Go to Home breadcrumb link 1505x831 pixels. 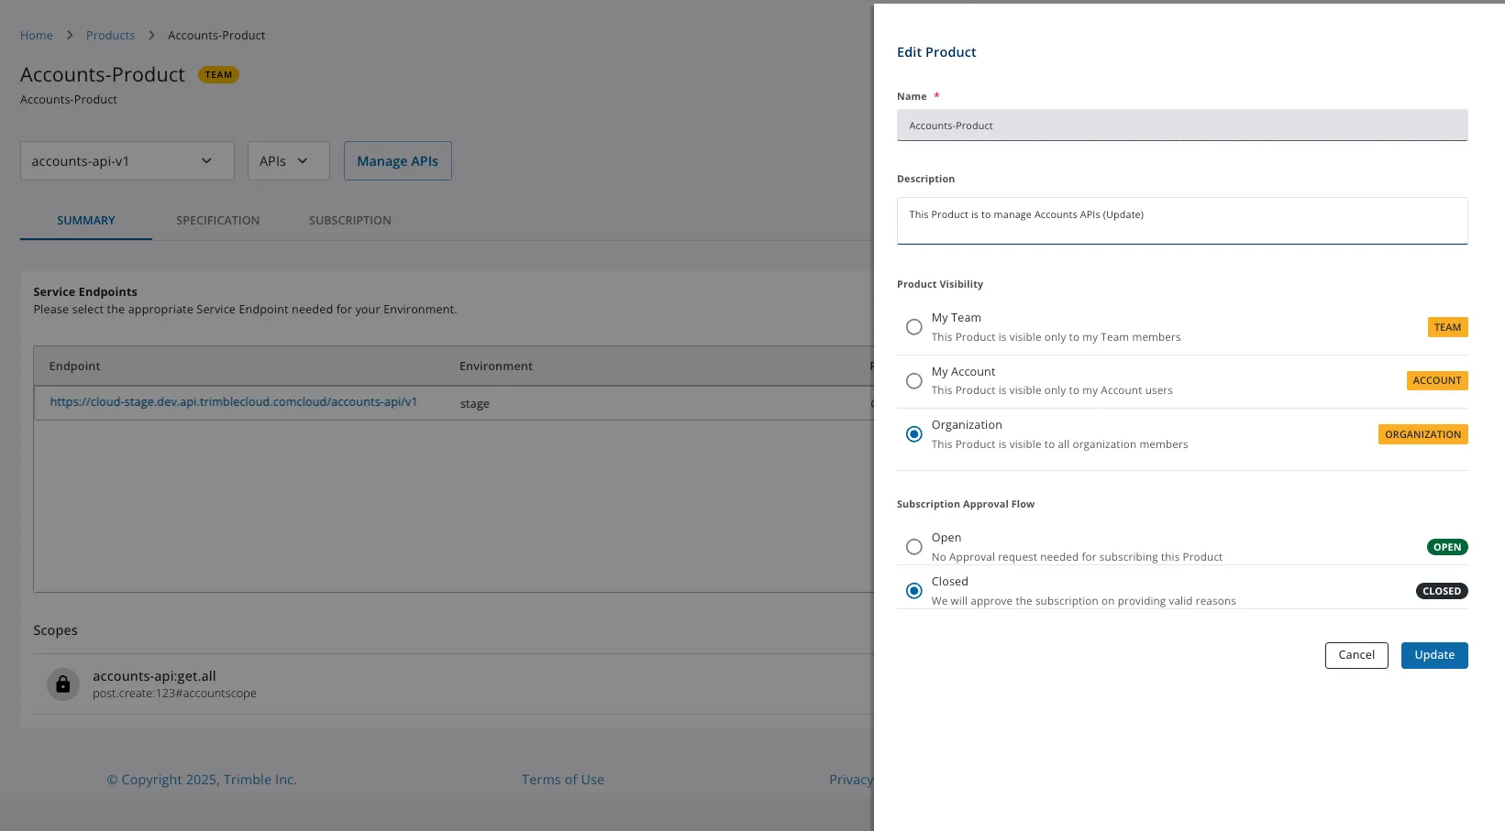point(37,36)
